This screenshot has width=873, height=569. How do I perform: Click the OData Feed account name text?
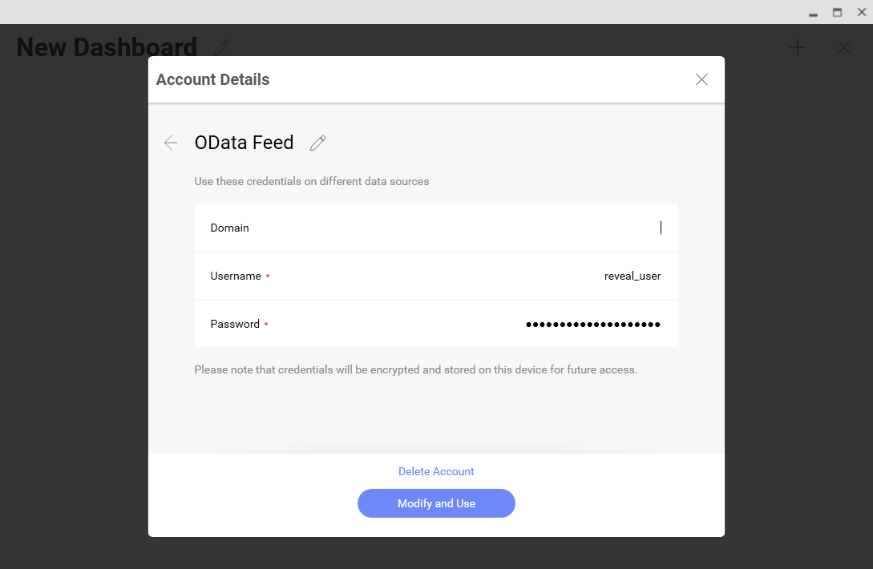click(x=244, y=143)
